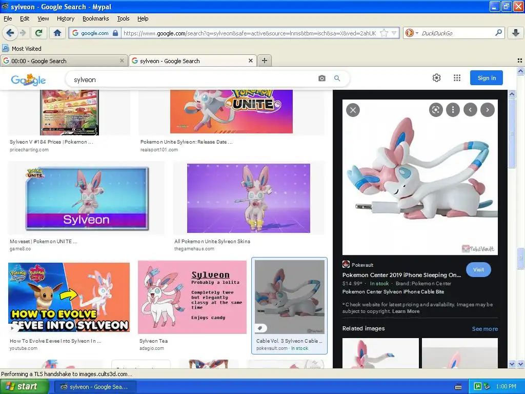Close the sylveon - Google Search tab
Screen dimensions: 525x394
[250, 61]
